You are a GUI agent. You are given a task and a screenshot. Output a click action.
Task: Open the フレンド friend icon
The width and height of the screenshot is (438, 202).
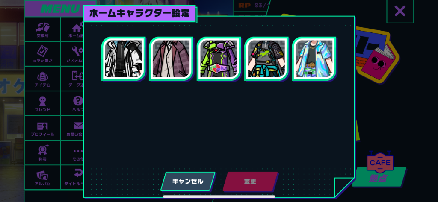[42, 103]
